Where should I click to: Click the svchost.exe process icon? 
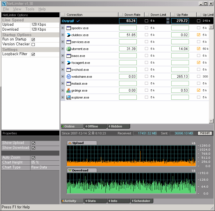(68, 70)
